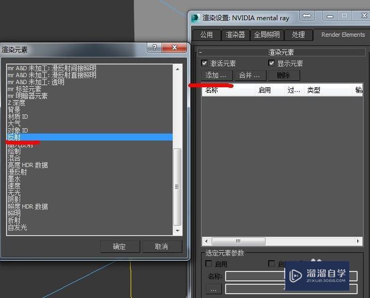Viewport: 370px width, 298px height.
Task: Select '照度 HDR 数据' in the list
Action: [x=90, y=206]
